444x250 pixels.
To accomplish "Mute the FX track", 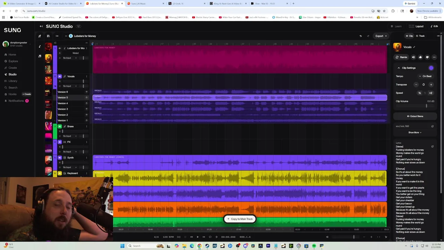I will (x=60, y=142).
